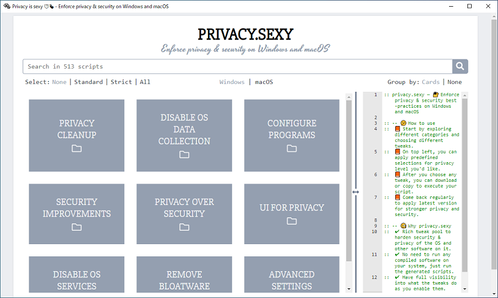This screenshot has width=498, height=298.
Task: Open the UI For Privacy card
Action: coord(292,214)
